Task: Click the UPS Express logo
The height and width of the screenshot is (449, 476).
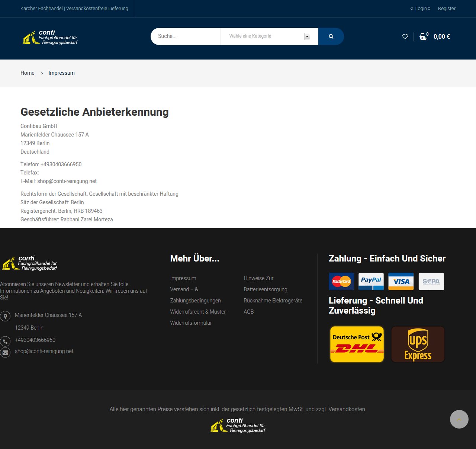Action: [418, 344]
